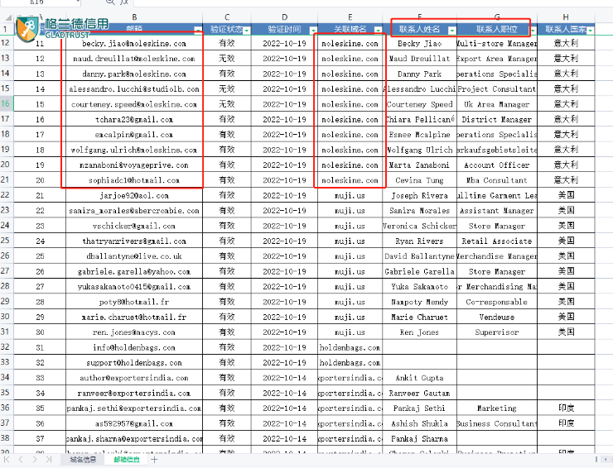The height and width of the screenshot is (468, 613).
Task: Click cell dballantyne@live.co.uk
Action: pyautogui.click(x=134, y=256)
